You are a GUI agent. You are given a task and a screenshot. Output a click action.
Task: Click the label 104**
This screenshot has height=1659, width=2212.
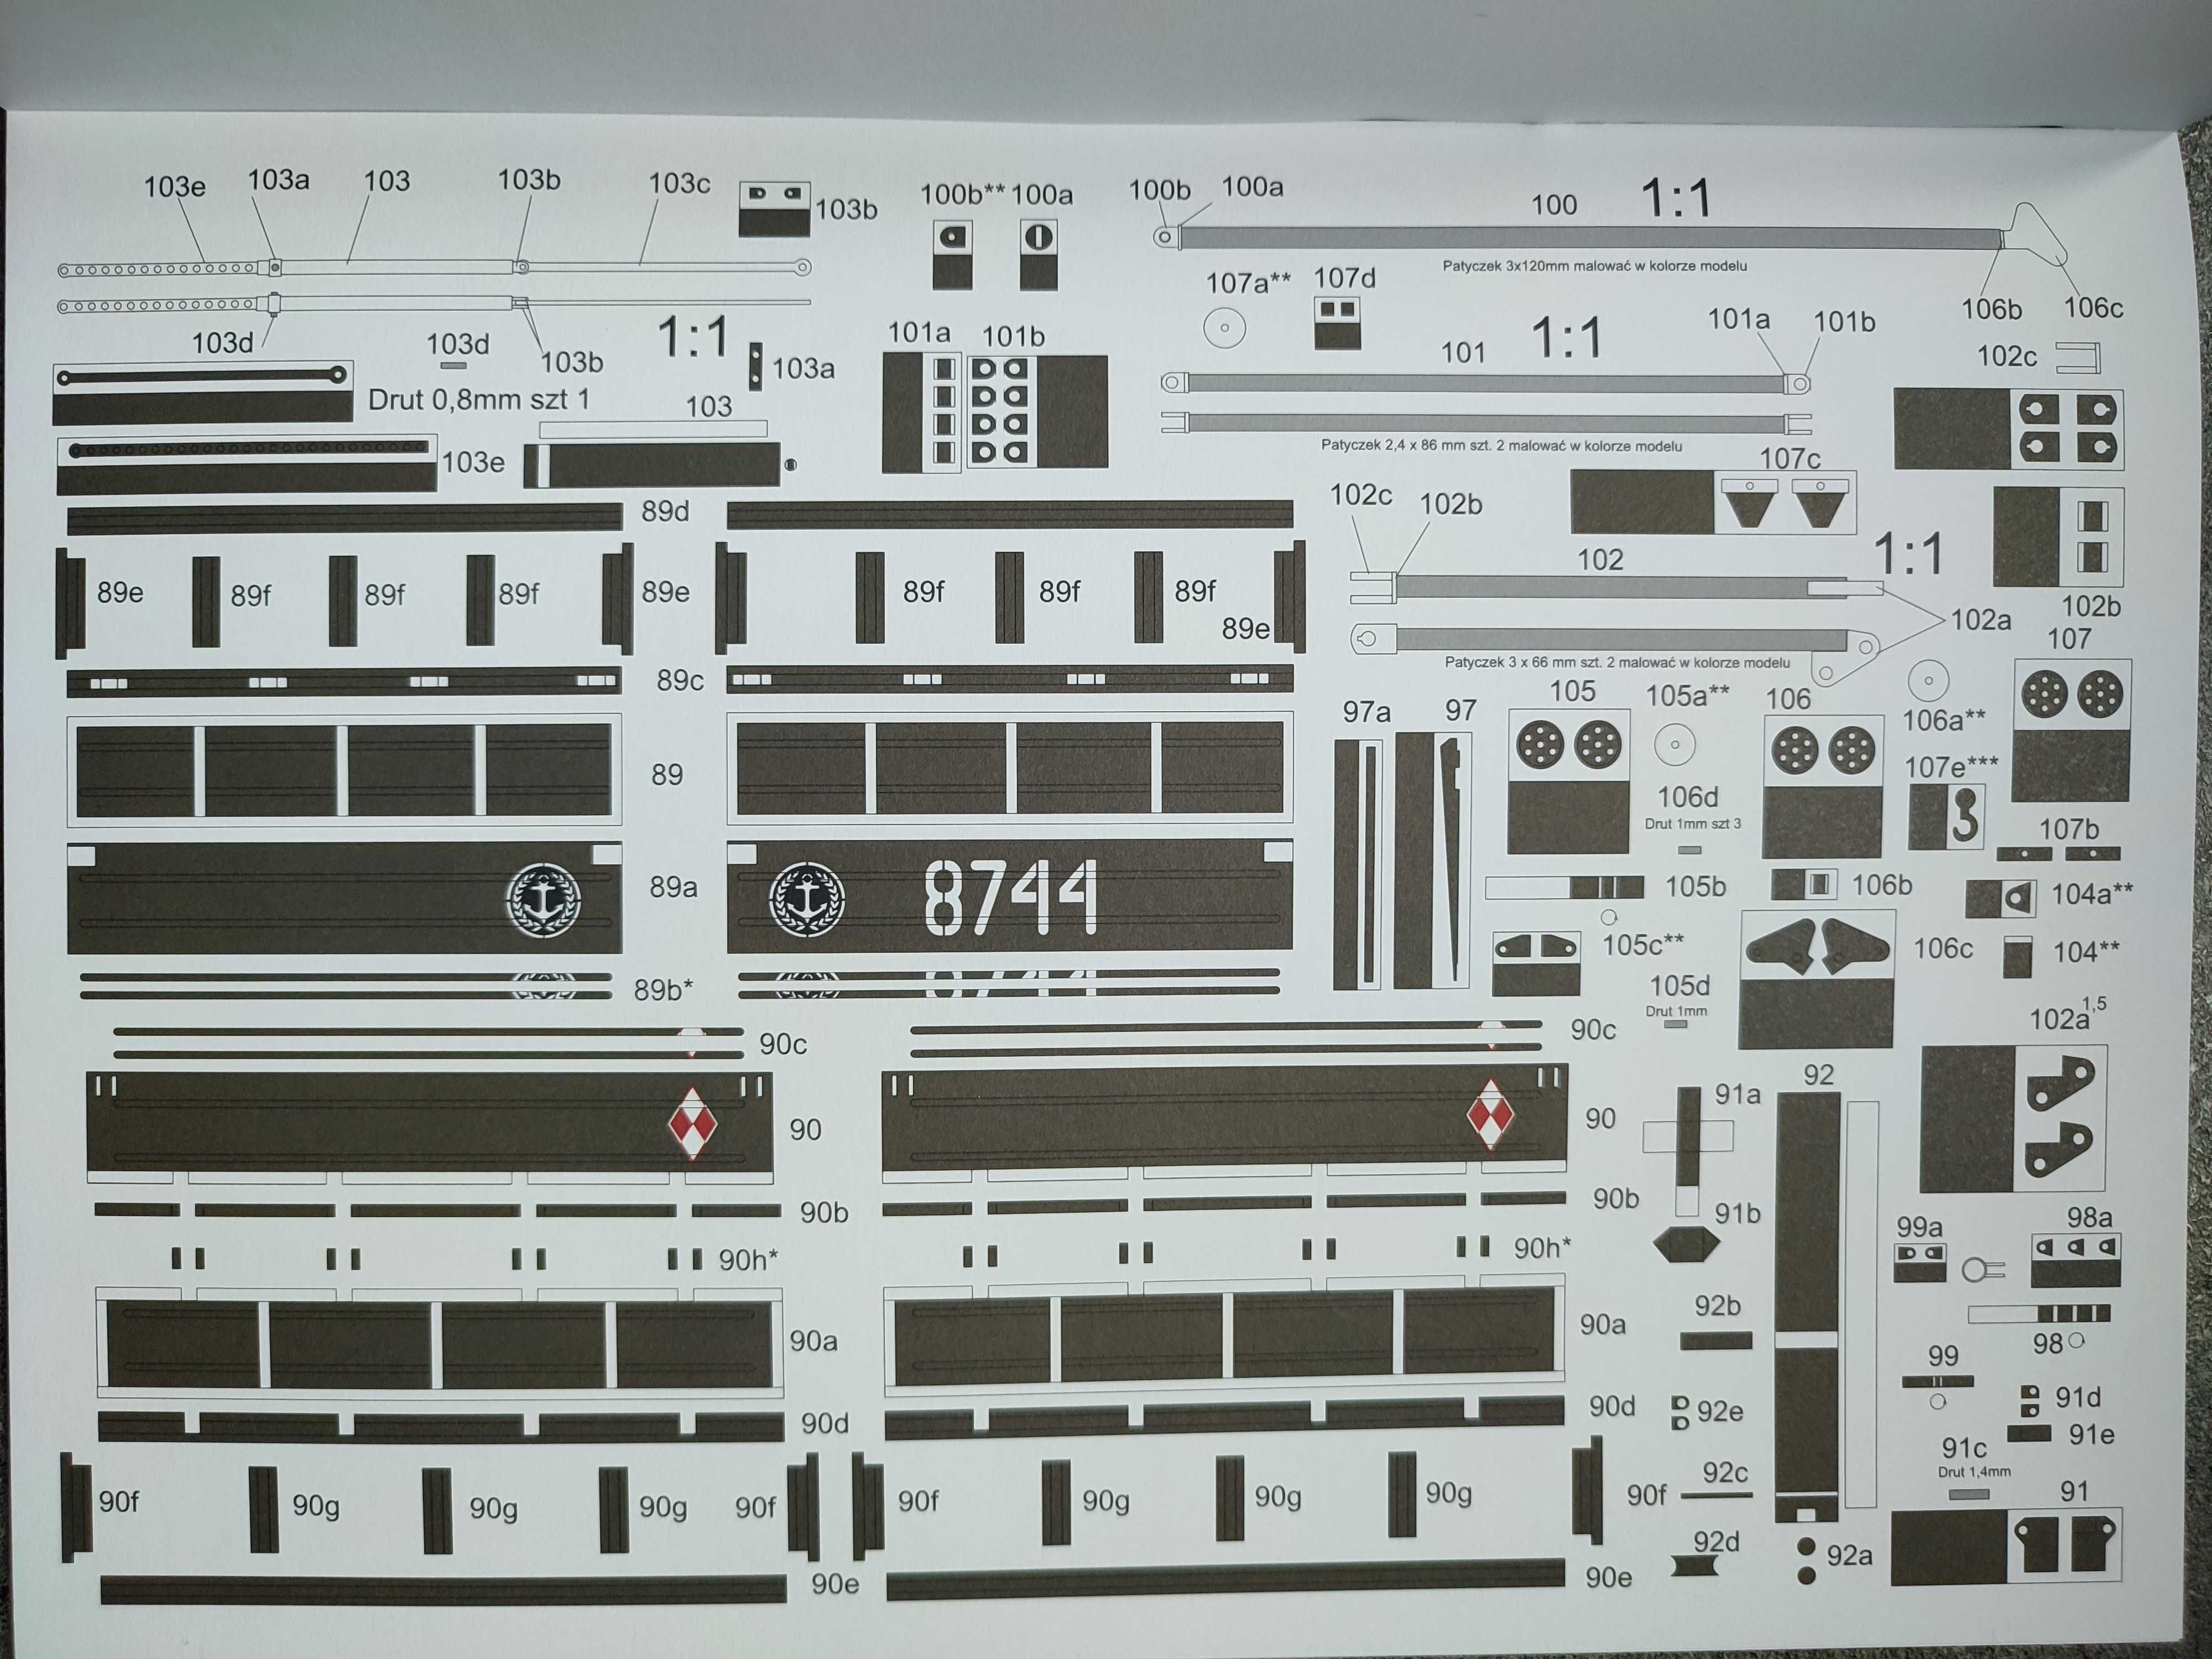2086,952
